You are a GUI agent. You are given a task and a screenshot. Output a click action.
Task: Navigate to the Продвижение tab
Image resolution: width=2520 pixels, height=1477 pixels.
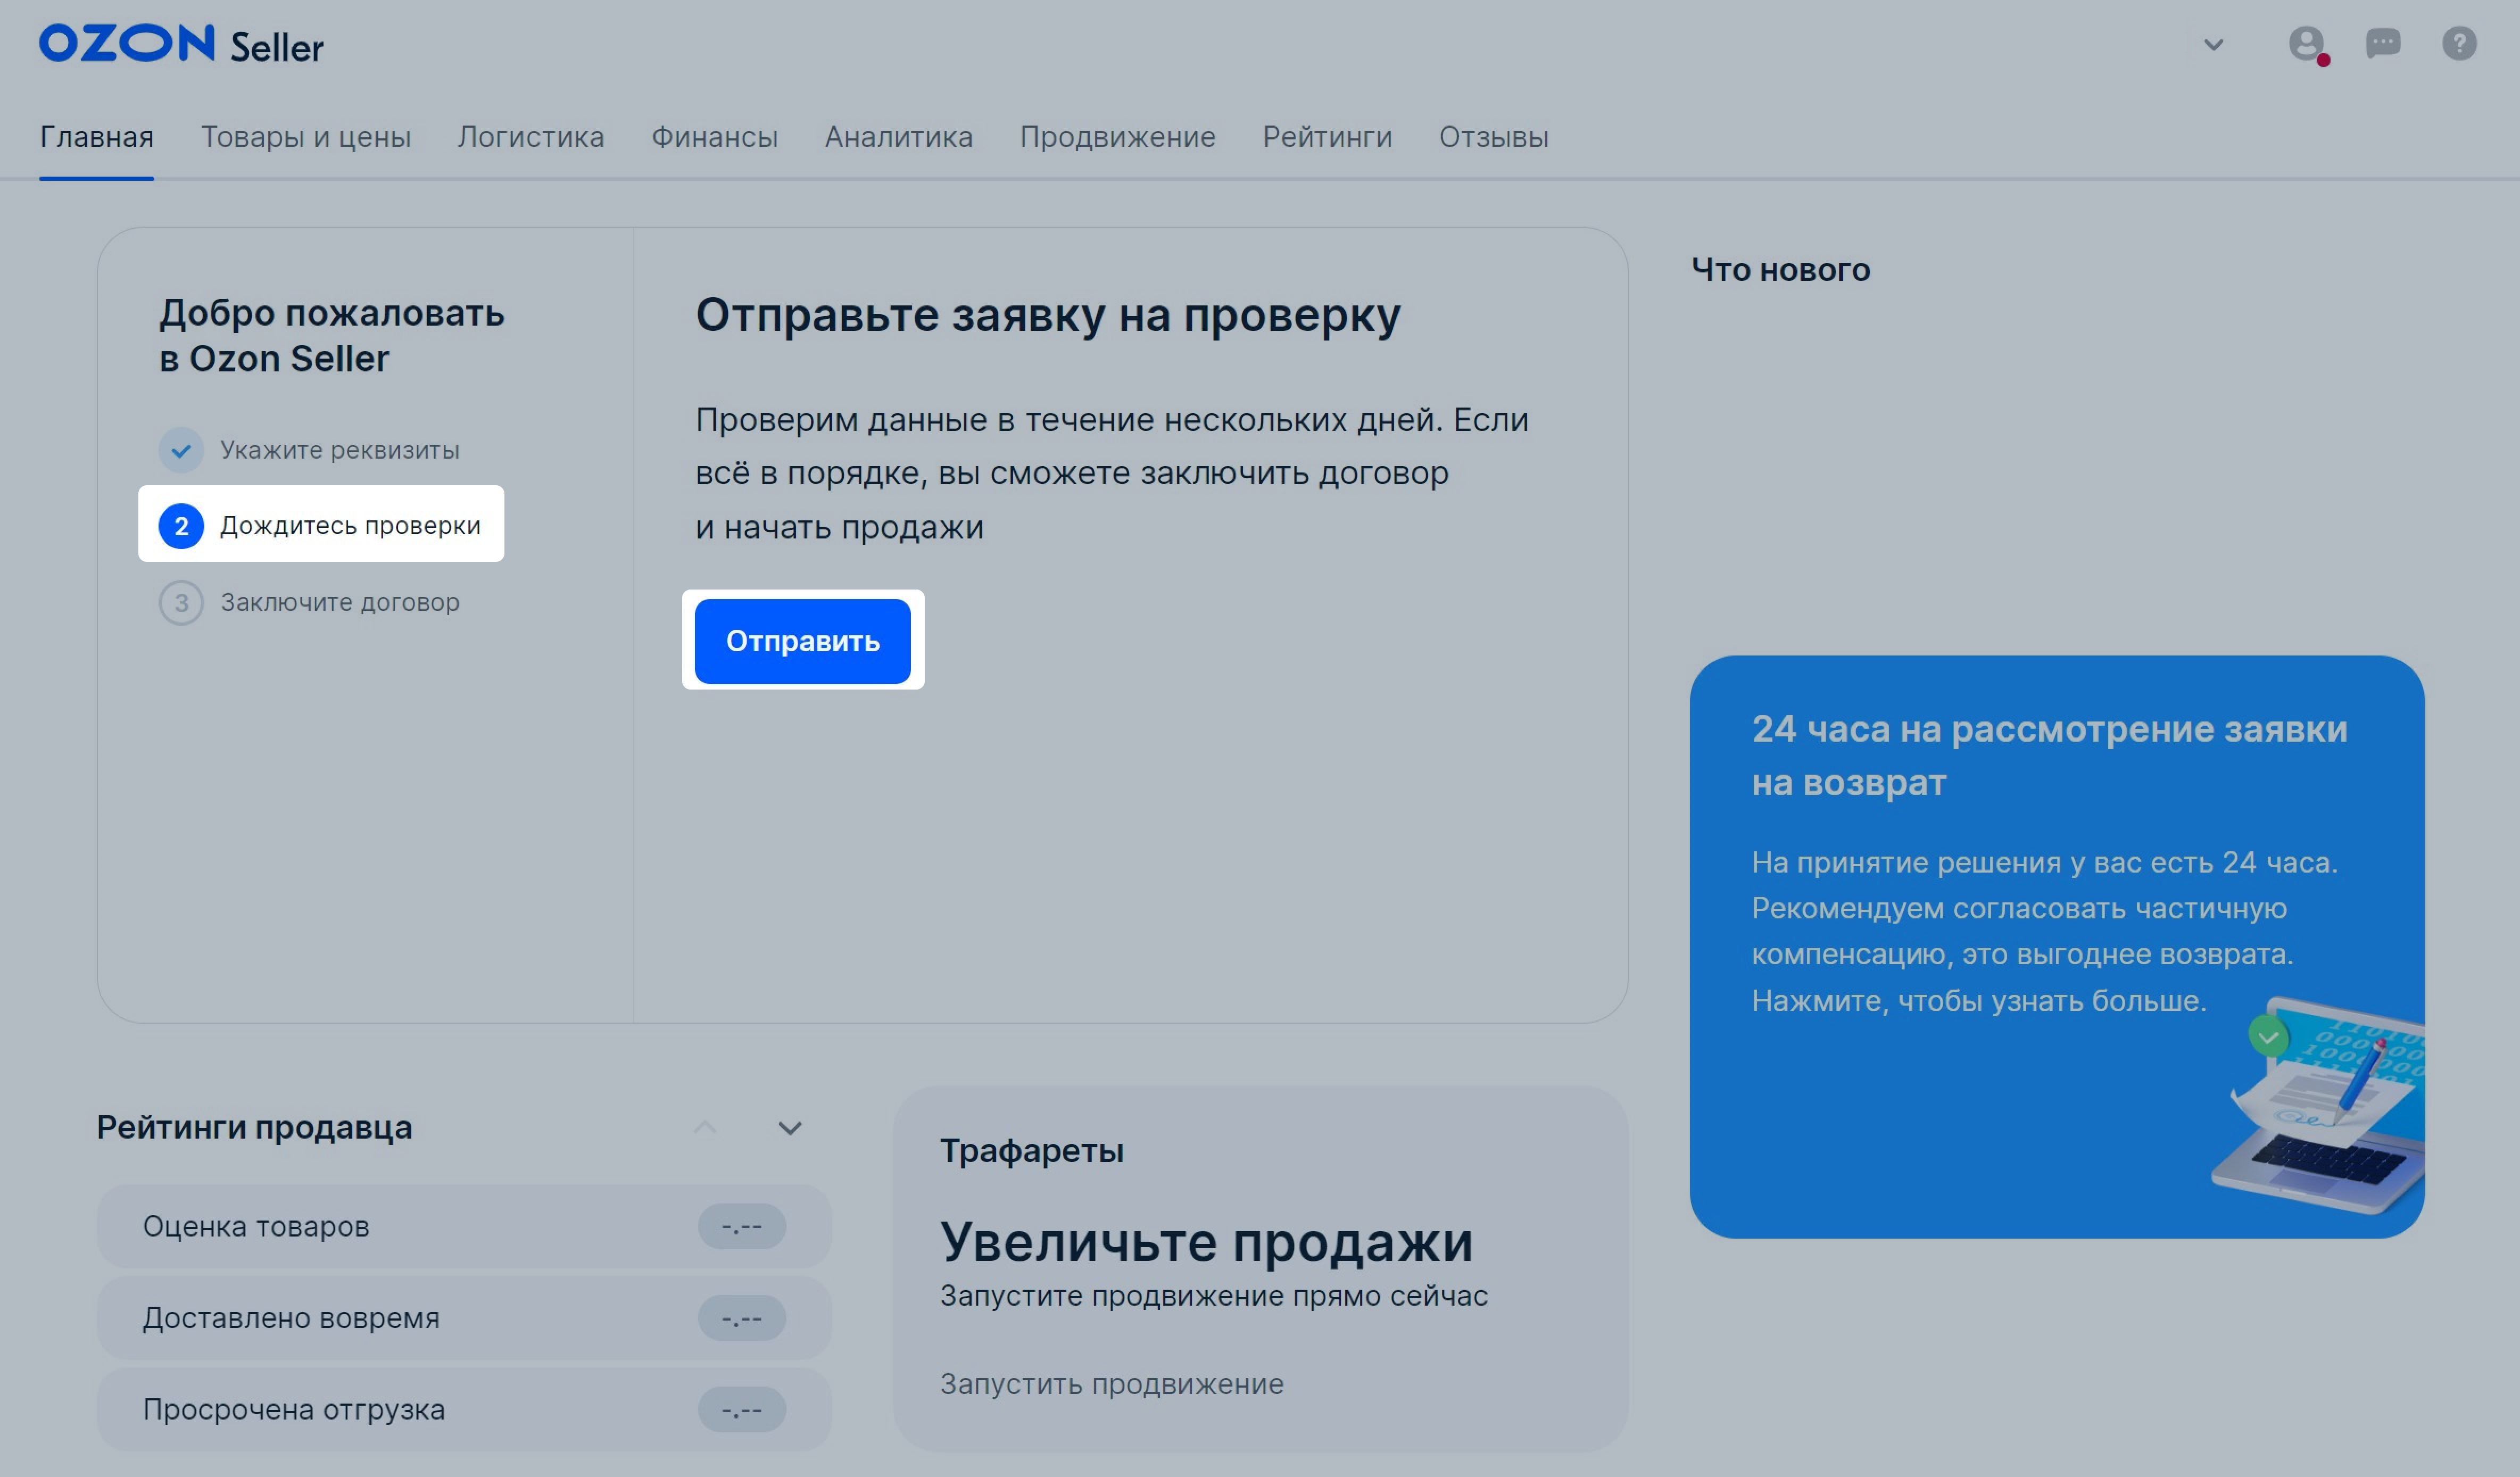1117,137
